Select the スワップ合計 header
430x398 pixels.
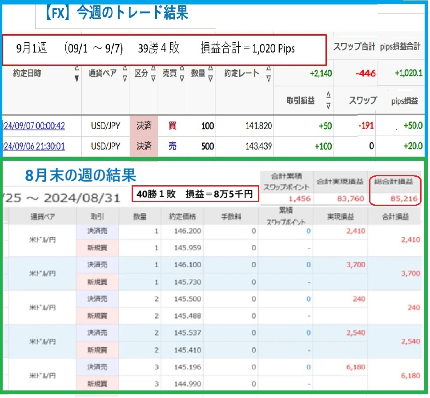(354, 46)
